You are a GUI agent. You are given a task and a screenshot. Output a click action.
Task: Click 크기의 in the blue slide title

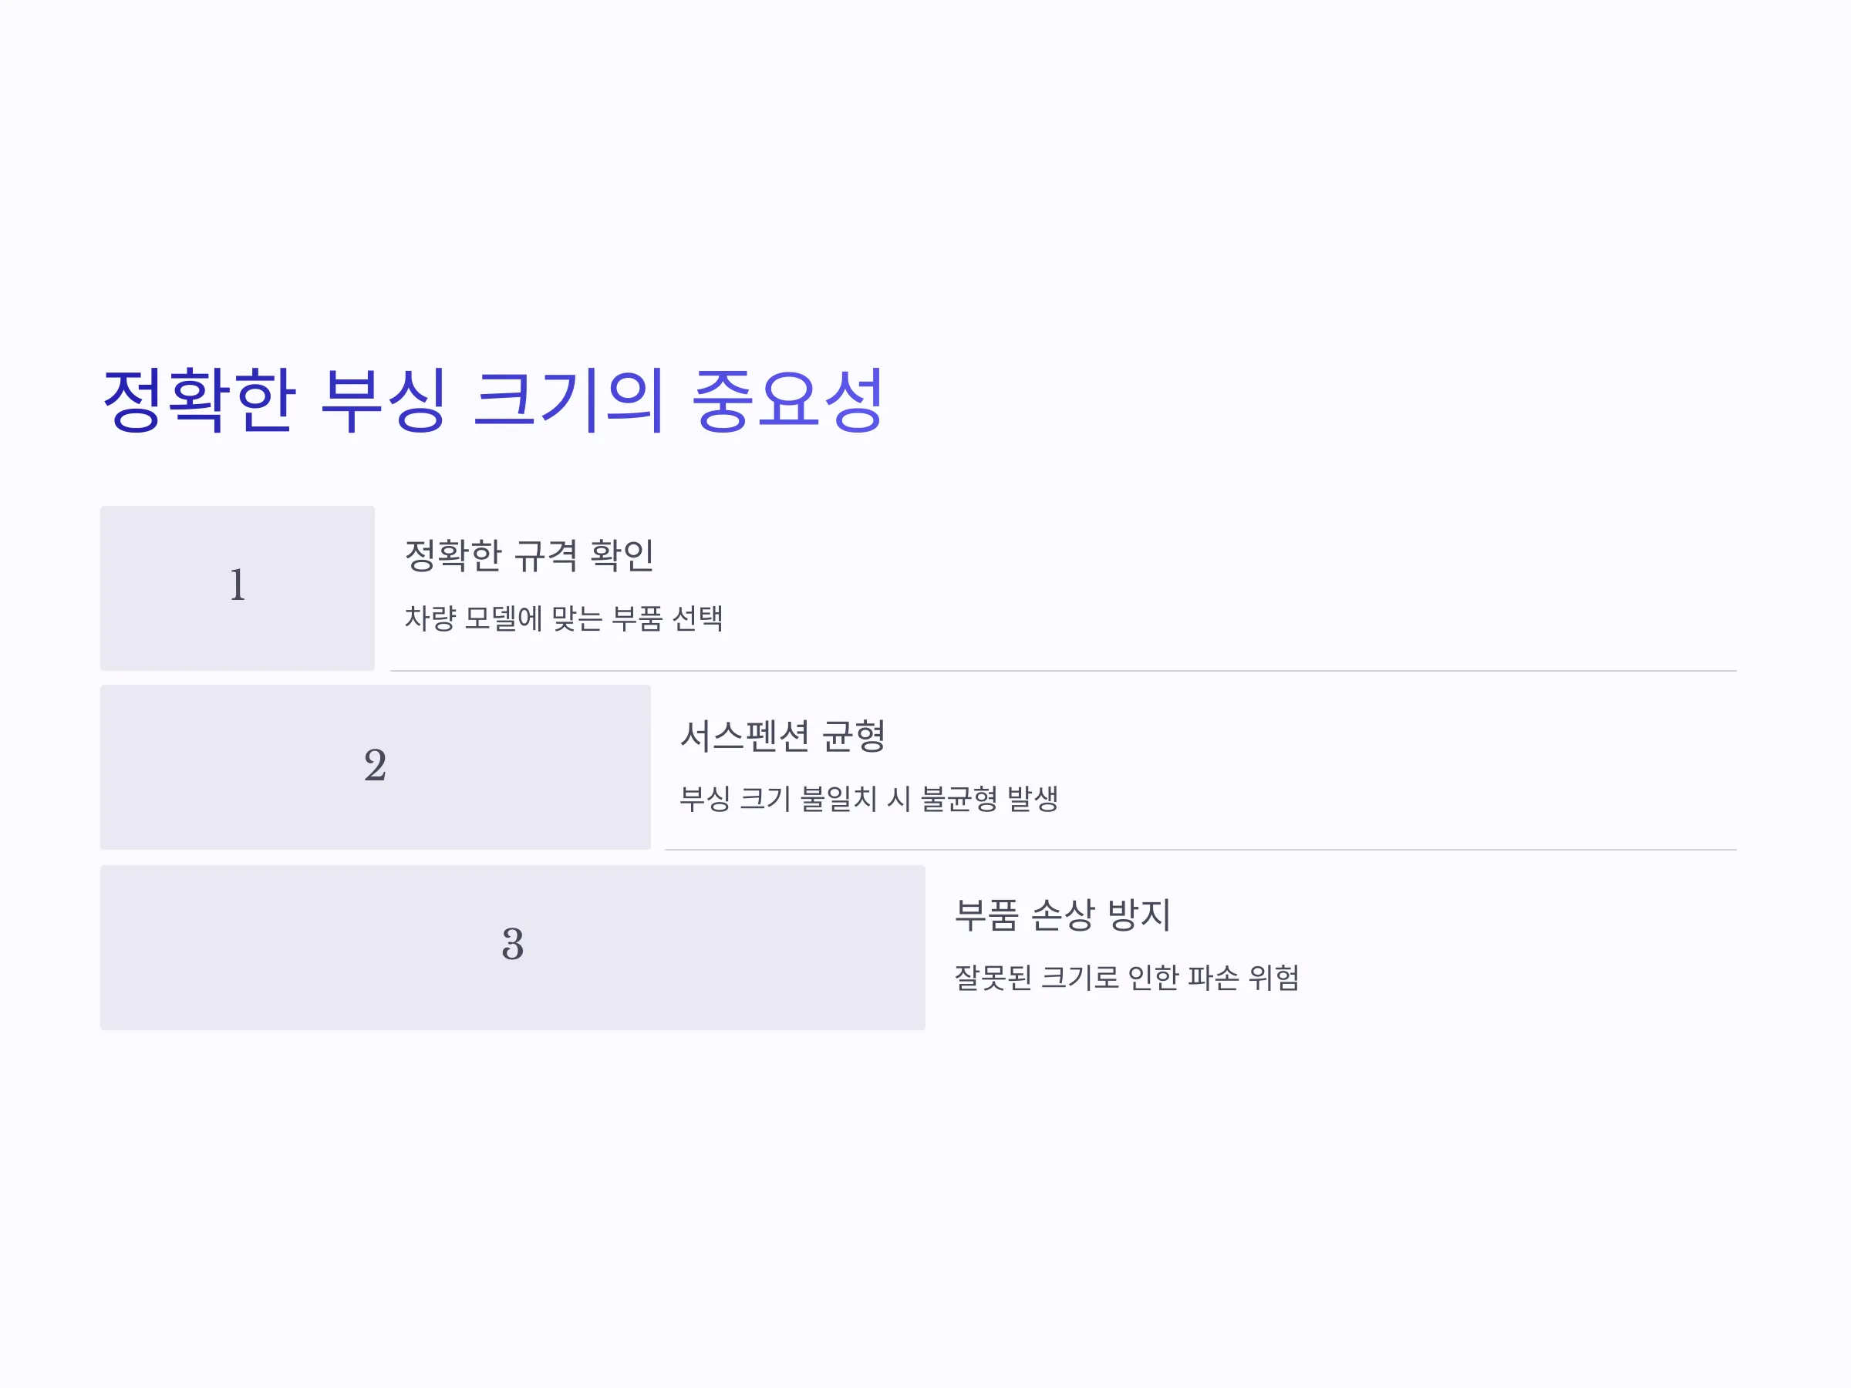click(569, 400)
